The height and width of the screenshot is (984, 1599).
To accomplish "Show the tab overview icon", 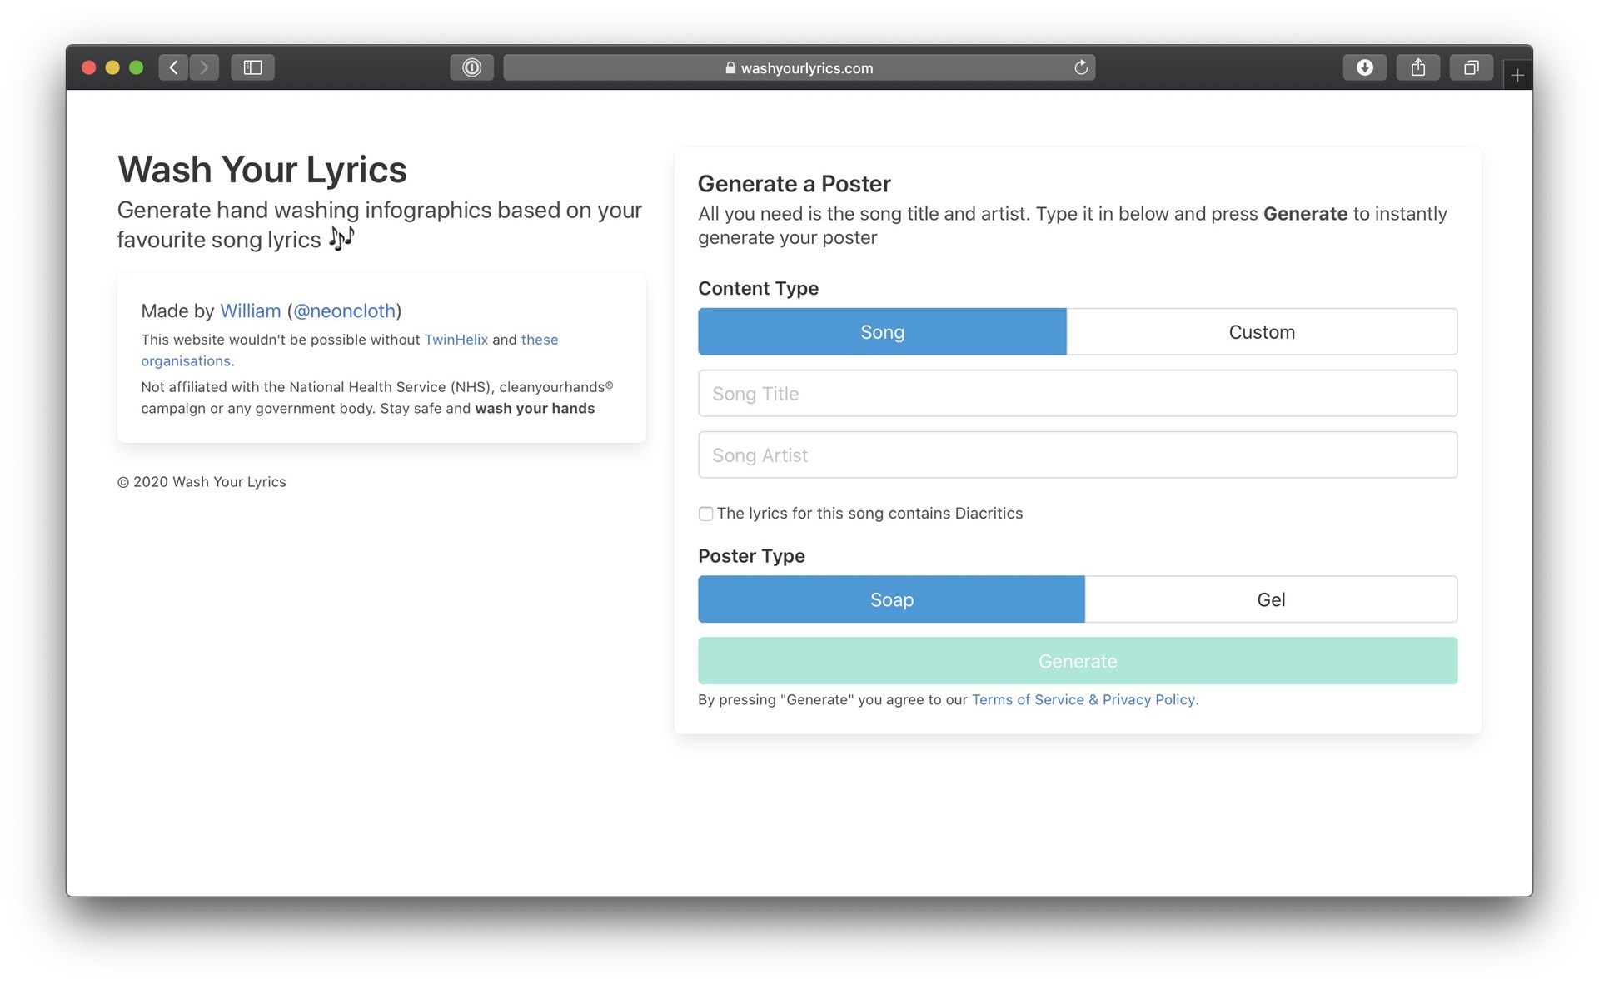I will point(1471,67).
